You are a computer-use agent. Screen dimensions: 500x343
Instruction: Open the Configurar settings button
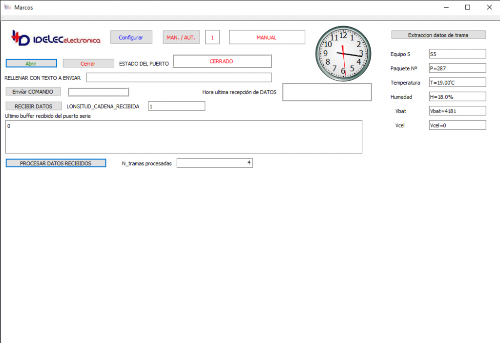131,38
